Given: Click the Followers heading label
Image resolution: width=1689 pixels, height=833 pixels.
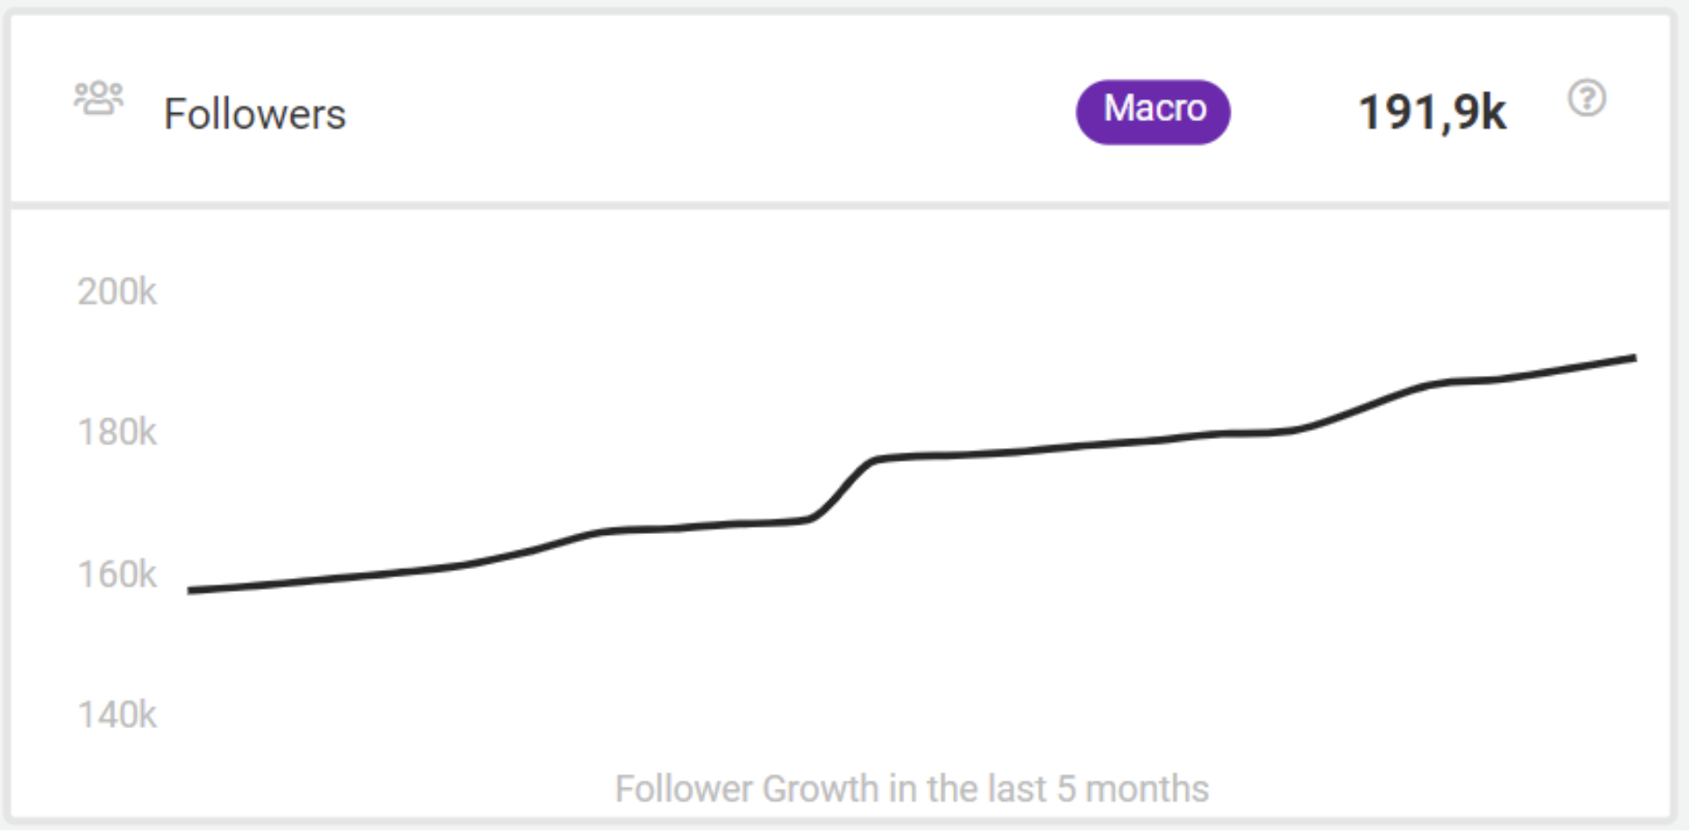Looking at the screenshot, I should click(x=256, y=113).
